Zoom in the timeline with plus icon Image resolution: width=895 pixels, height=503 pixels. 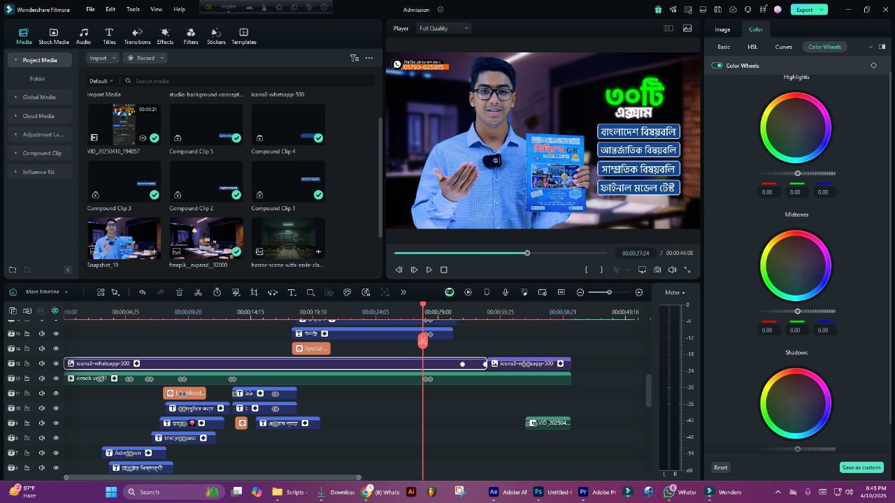pos(638,292)
